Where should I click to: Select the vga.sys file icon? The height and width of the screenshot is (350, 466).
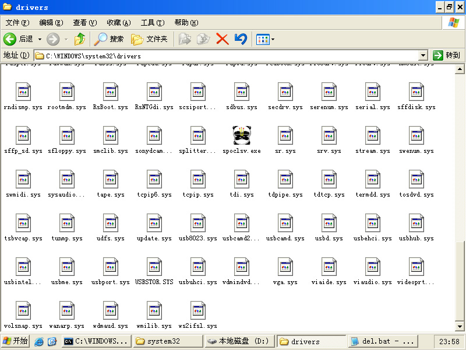point(285,267)
